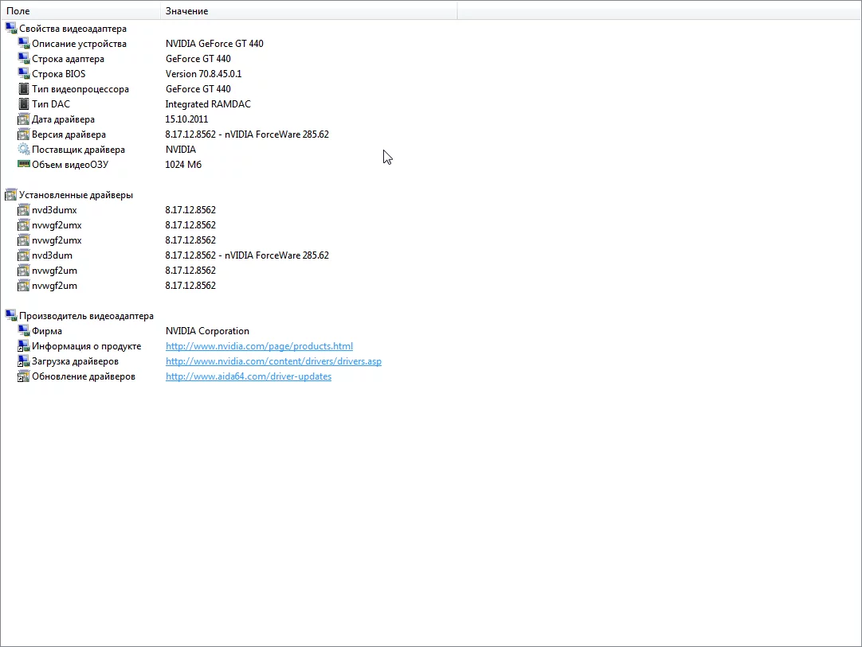Select the value NVIDIA GeForce GT 440

pyautogui.click(x=214, y=44)
